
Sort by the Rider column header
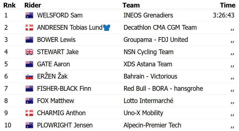33,5
